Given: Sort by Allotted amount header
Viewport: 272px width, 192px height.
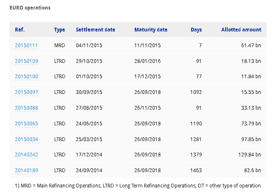Looking at the screenshot, I should 241,30.
